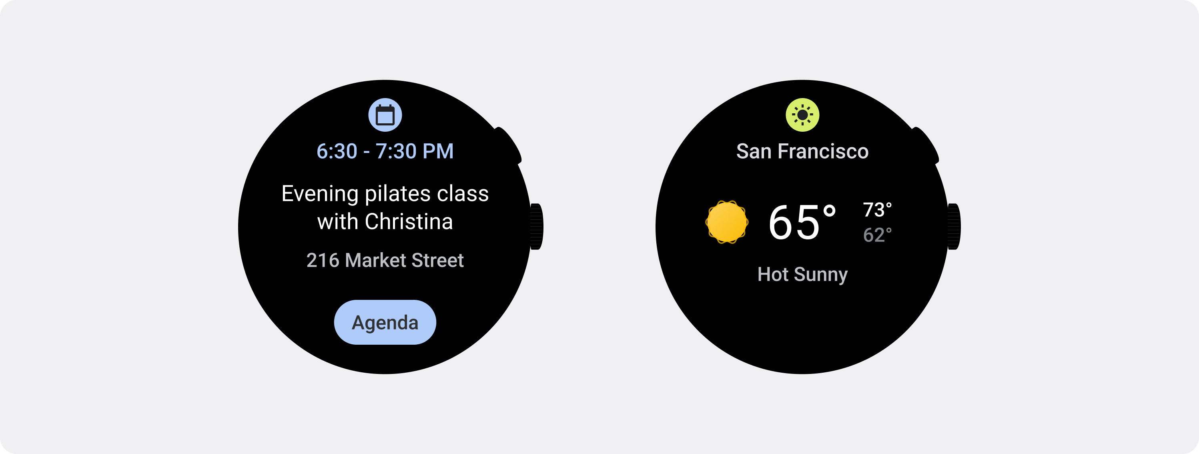Viewport: 1199px width, 454px height.
Task: Tap the weather app sun icon on green
Action: [802, 115]
